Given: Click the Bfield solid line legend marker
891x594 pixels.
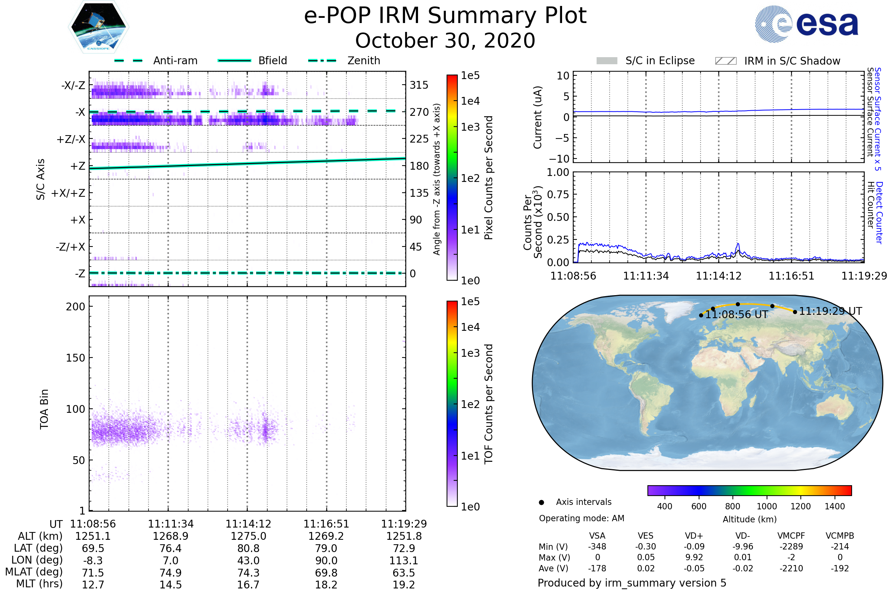Looking at the screenshot, I should click(234, 61).
